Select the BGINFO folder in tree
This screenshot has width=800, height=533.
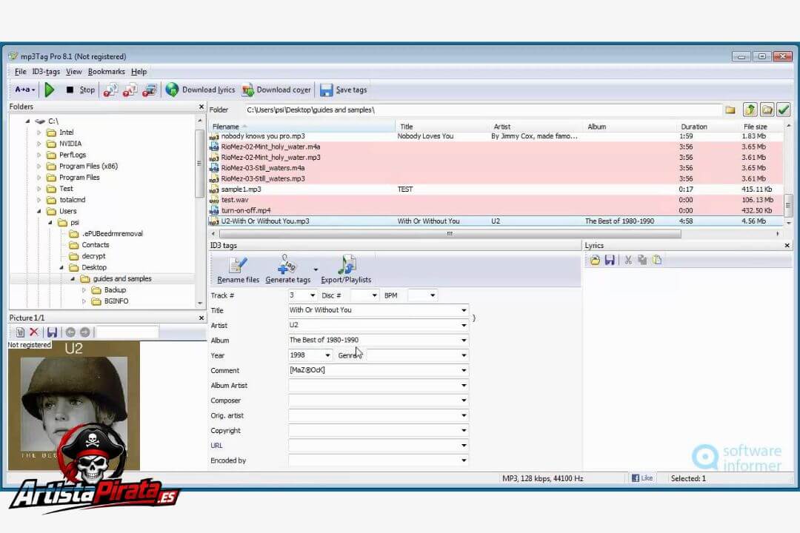click(116, 301)
